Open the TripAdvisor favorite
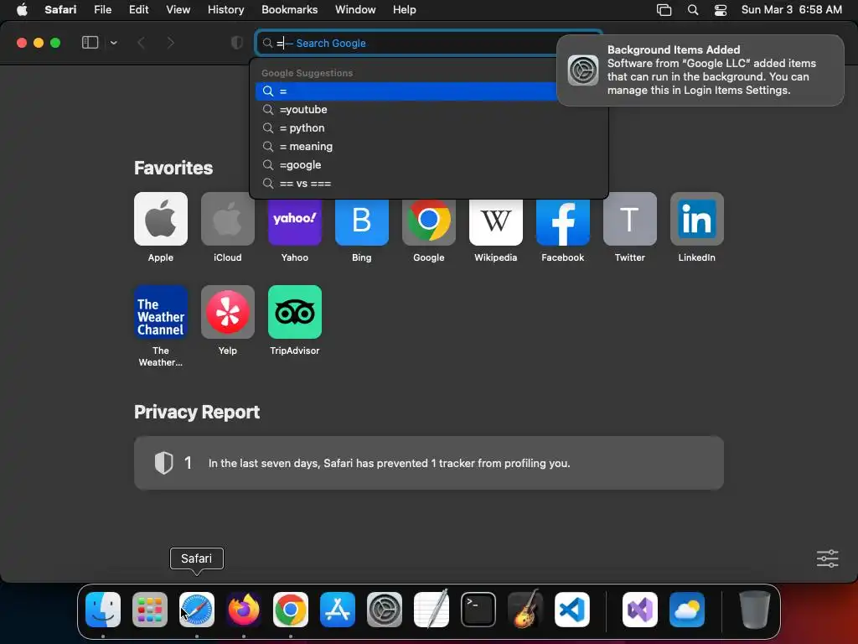This screenshot has height=644, width=858. click(x=294, y=312)
